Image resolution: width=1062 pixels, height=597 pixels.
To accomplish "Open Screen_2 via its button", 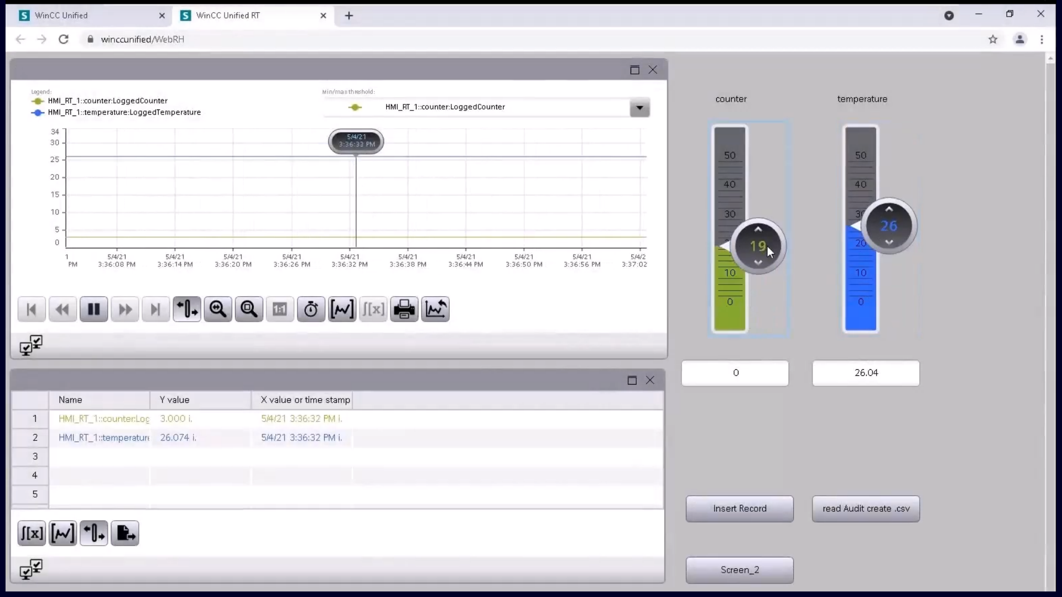I will point(740,570).
